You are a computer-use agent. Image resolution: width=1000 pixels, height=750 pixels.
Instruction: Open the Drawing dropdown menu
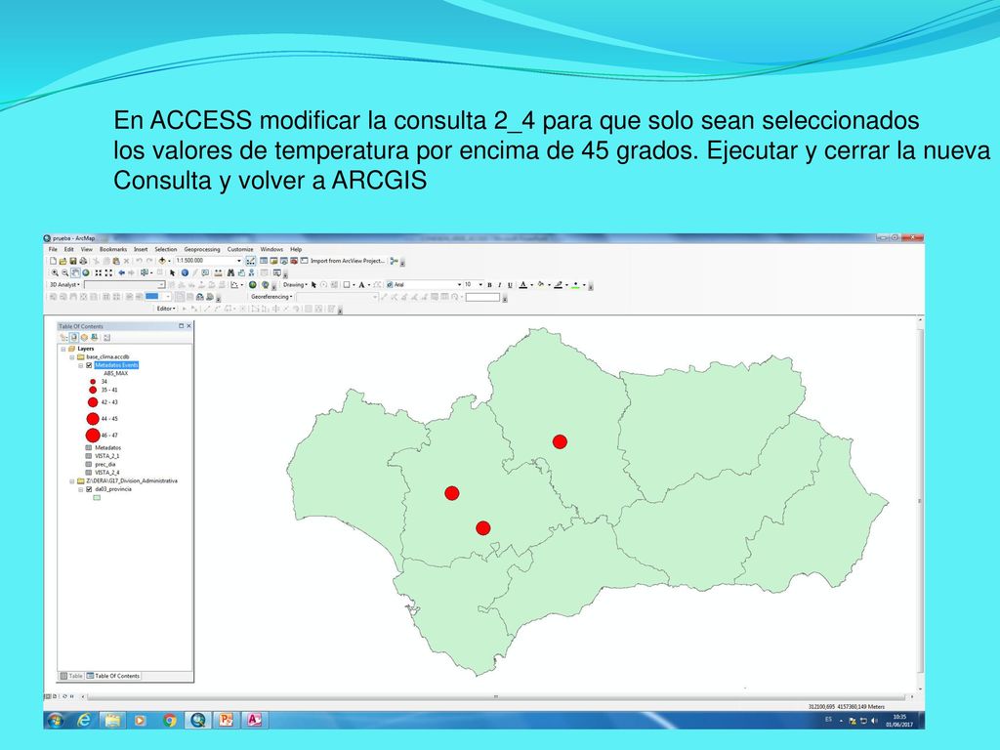pyautogui.click(x=295, y=284)
